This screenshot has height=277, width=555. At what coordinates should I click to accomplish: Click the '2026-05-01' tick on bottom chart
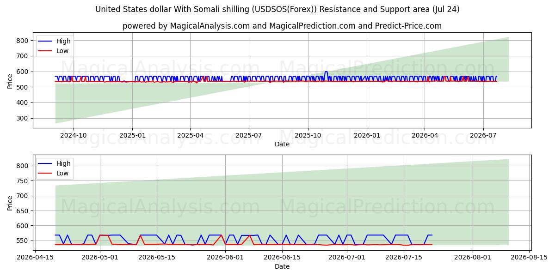tap(100, 258)
